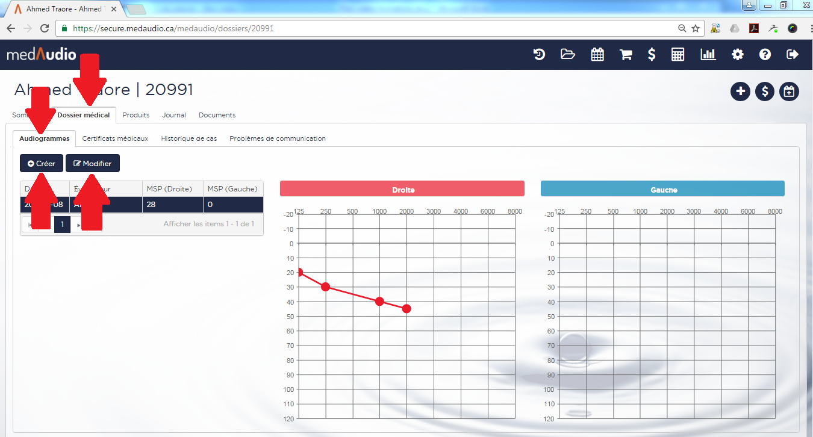Click the calculator icon in navbar

(x=678, y=55)
